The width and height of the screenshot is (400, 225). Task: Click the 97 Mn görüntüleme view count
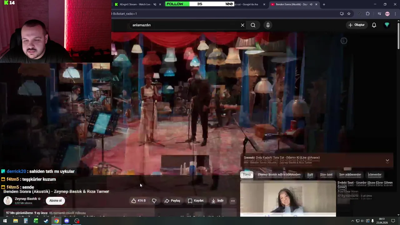coord(19,213)
